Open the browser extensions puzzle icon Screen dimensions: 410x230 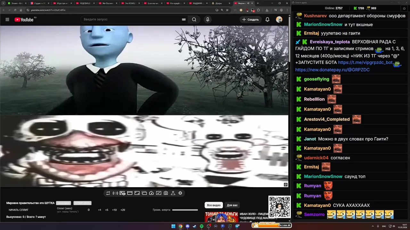pyautogui.click(x=258, y=10)
